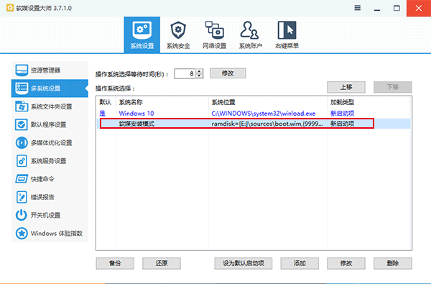Click the 开关机设置 power icon

pos(22,215)
